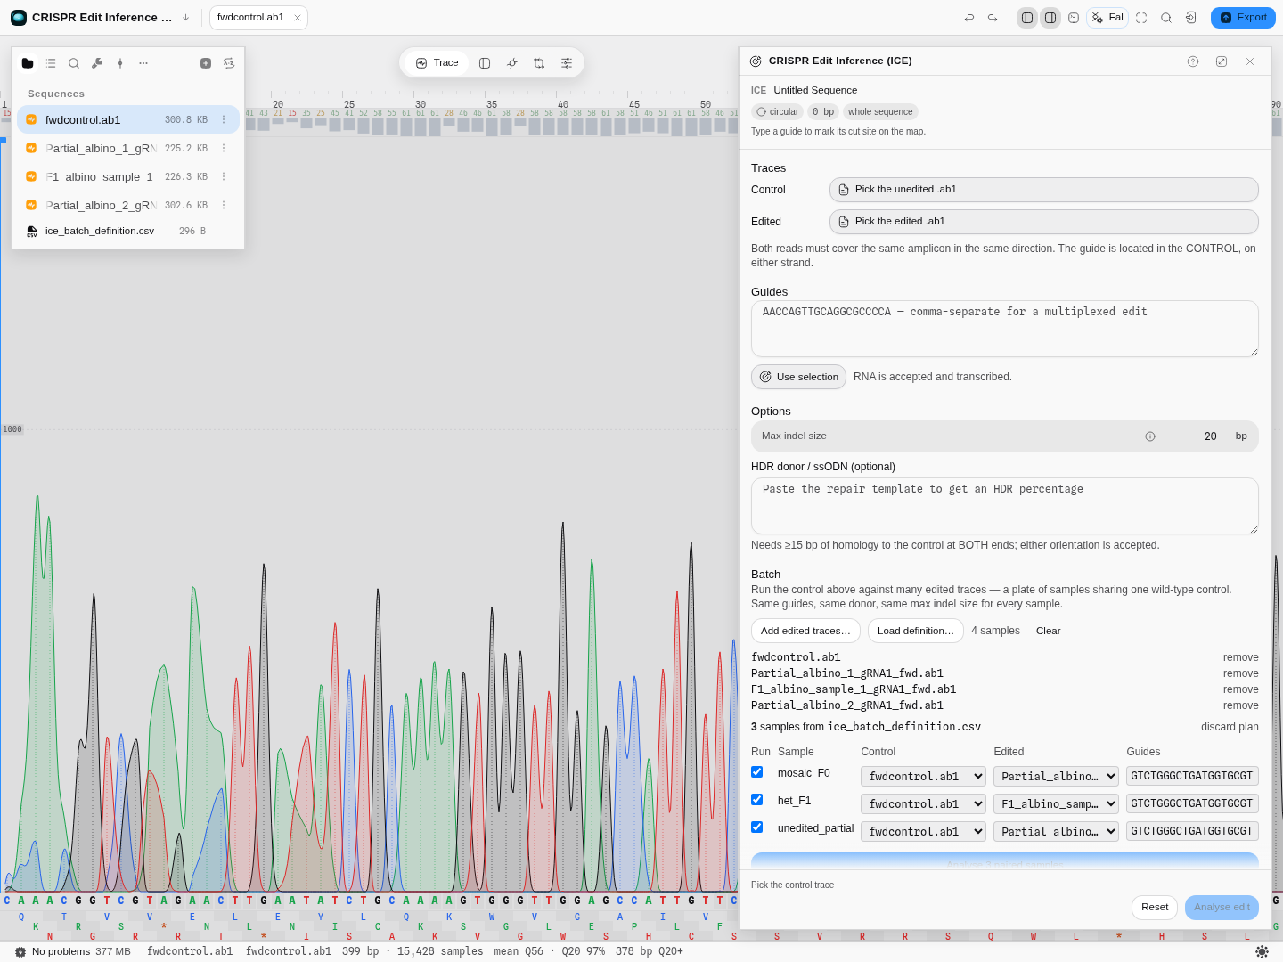
Task: Uncheck the mosaic_F0 run checkbox
Action: pos(757,772)
